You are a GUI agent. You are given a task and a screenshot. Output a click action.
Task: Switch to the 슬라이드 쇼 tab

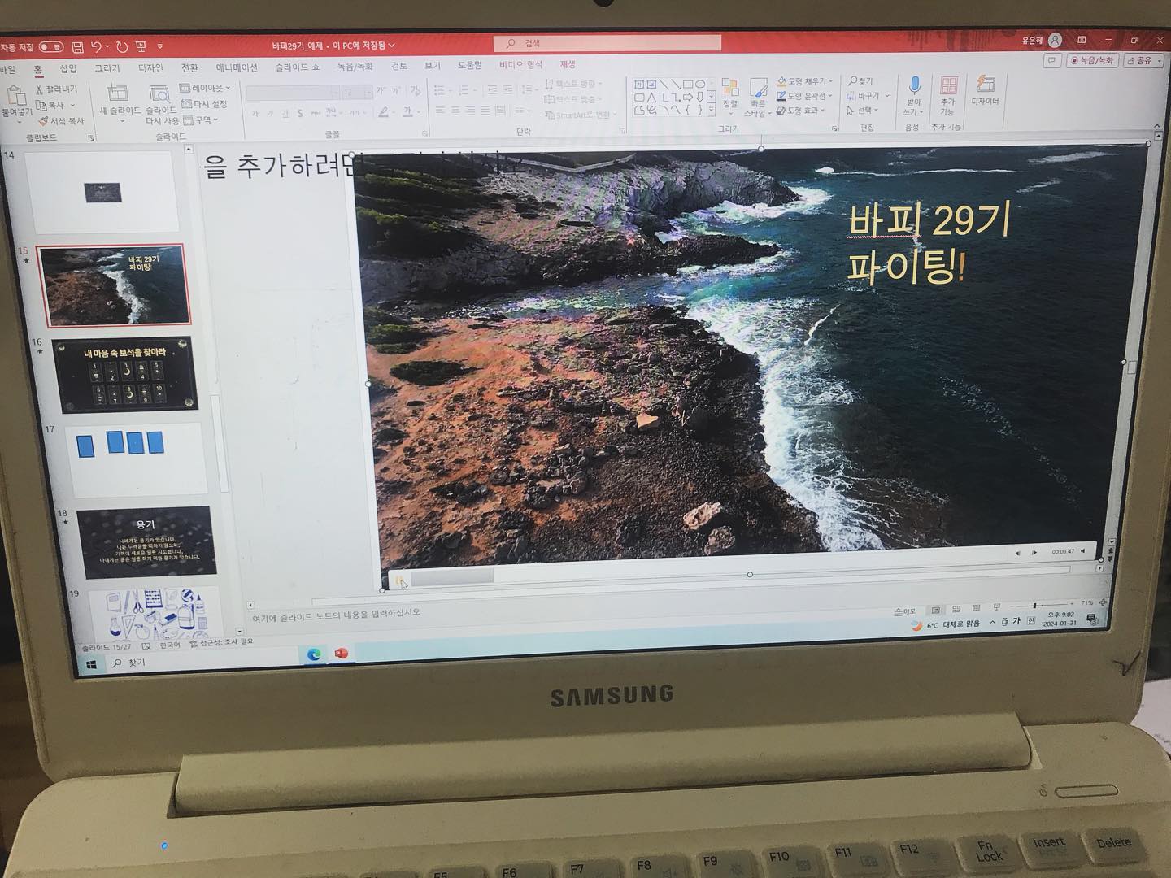coord(297,67)
